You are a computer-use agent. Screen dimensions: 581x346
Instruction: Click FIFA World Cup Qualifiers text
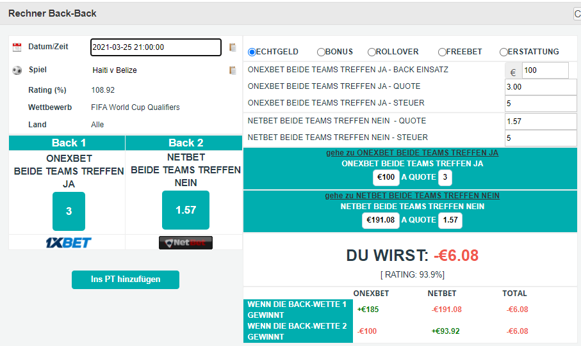(x=135, y=107)
